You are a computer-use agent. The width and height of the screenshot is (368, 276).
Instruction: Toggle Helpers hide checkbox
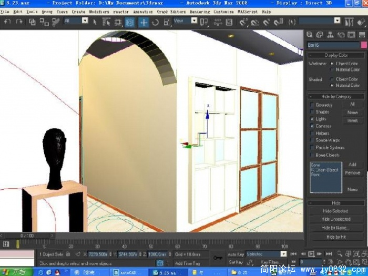click(312, 134)
